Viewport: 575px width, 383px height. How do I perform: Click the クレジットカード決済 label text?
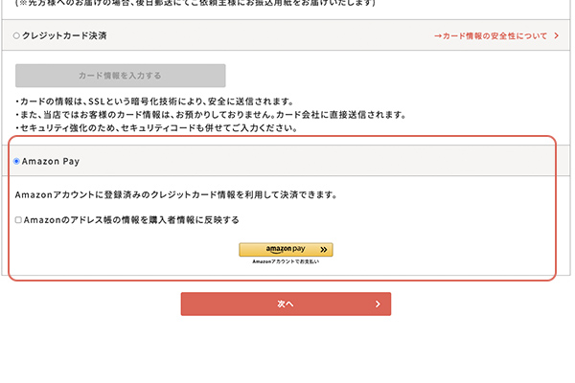point(64,35)
